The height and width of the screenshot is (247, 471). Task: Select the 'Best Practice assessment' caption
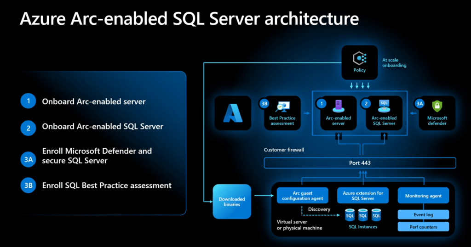(282, 120)
